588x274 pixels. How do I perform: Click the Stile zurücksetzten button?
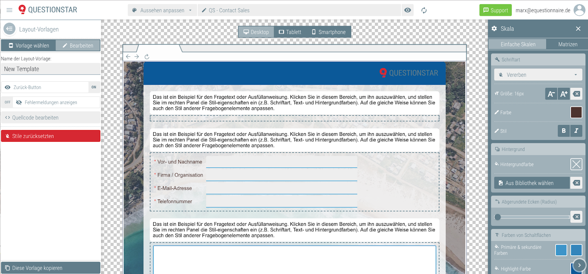(51, 136)
